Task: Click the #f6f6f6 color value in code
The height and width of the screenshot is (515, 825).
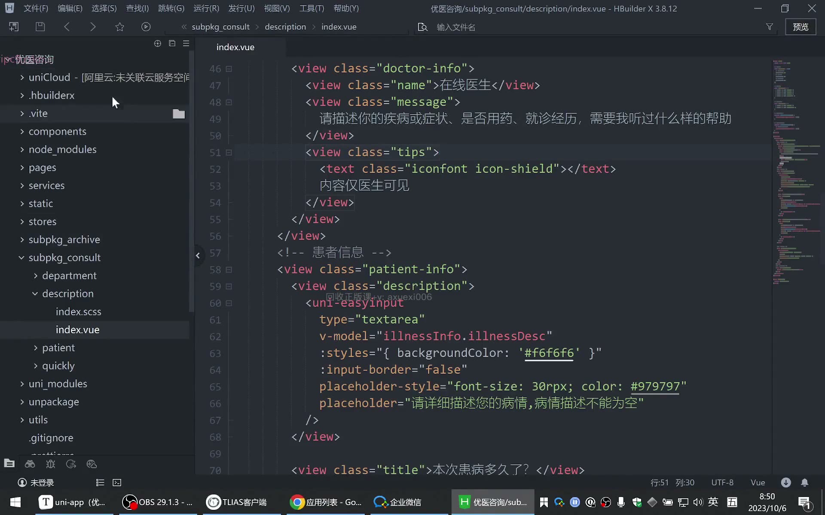Action: [549, 353]
